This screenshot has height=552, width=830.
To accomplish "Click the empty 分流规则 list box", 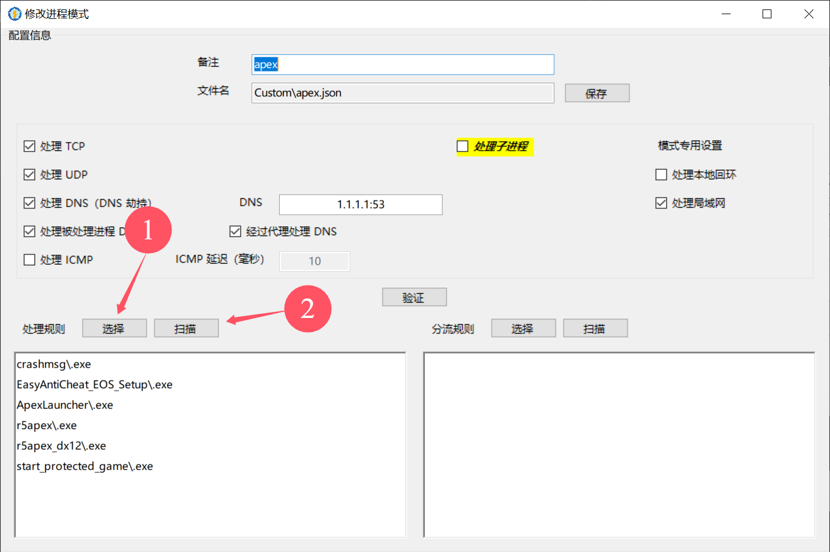I will 619,444.
